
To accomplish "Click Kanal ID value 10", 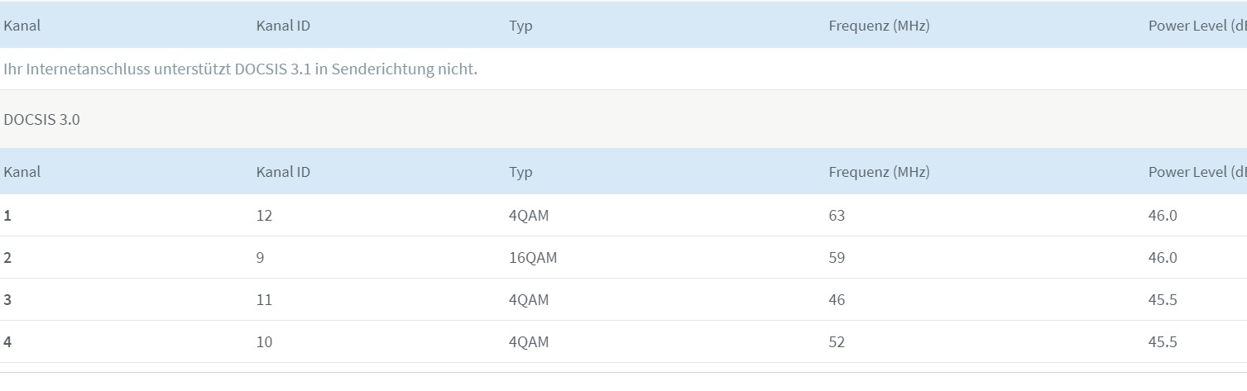I will coord(265,342).
